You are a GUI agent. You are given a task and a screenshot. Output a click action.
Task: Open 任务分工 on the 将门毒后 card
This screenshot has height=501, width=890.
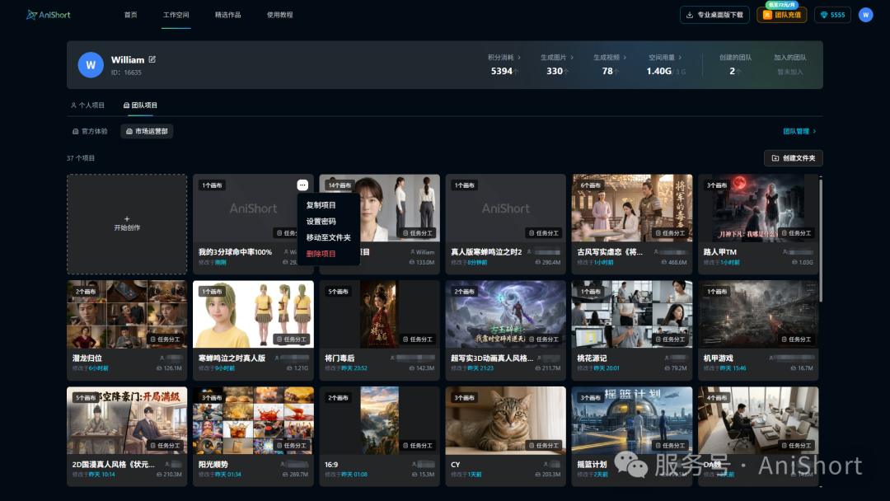click(x=418, y=339)
